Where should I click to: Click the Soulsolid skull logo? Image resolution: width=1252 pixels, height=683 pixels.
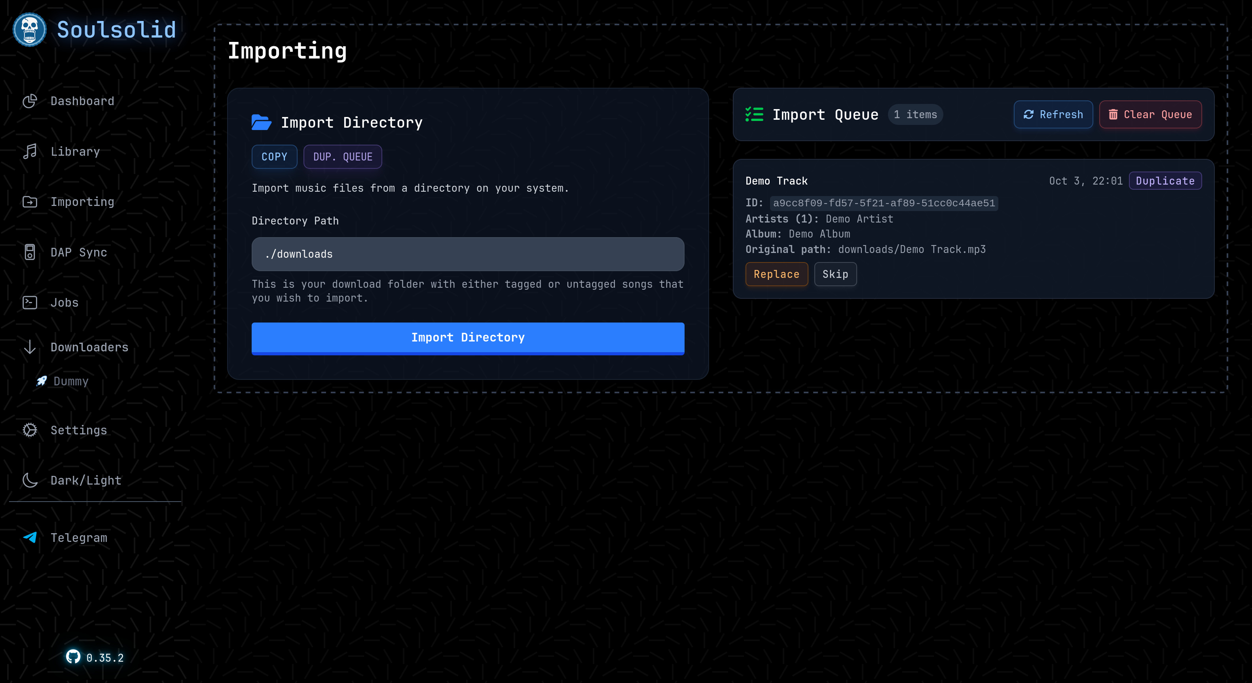click(28, 29)
